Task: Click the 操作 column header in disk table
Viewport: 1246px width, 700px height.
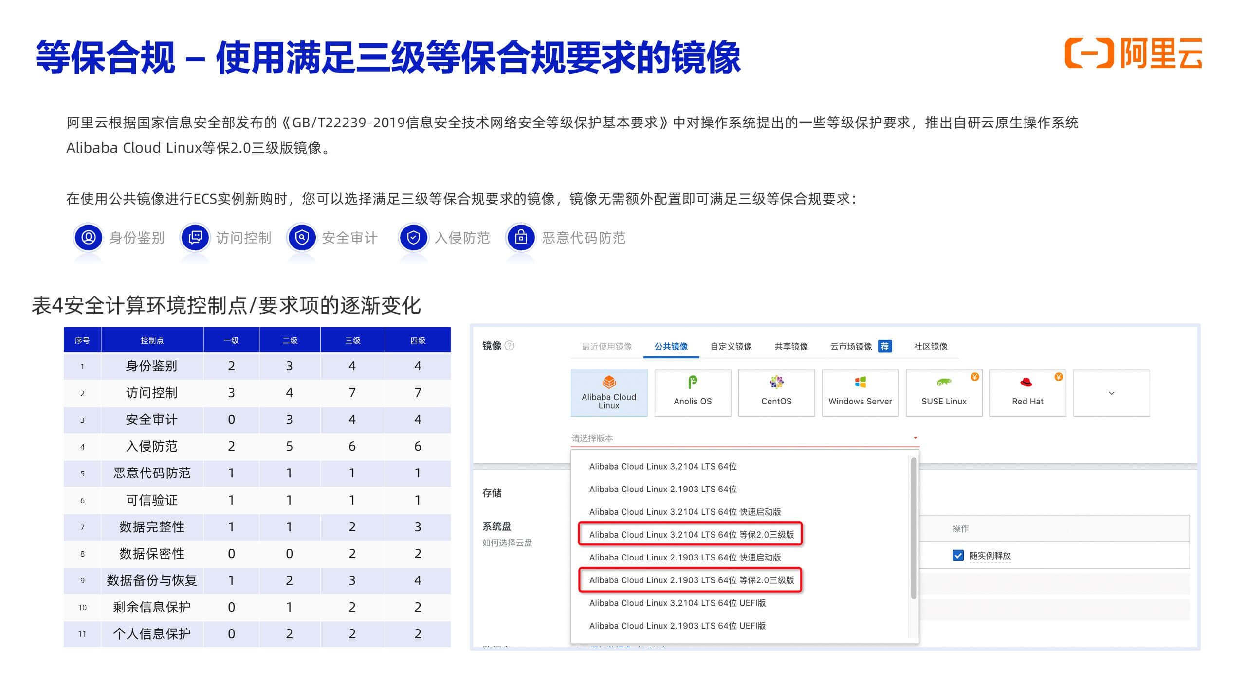Action: point(960,528)
